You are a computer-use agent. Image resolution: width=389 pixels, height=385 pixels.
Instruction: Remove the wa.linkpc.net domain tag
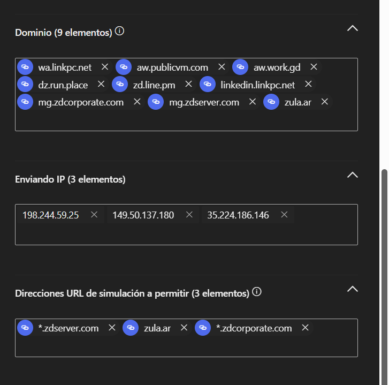(105, 67)
